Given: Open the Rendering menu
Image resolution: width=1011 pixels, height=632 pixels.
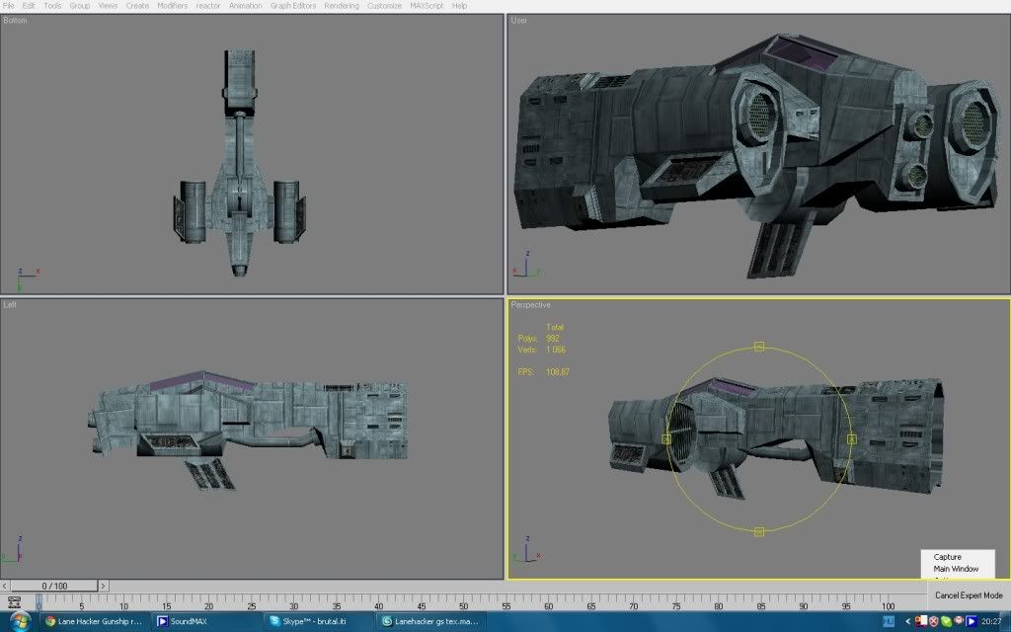Looking at the screenshot, I should coord(342,6).
